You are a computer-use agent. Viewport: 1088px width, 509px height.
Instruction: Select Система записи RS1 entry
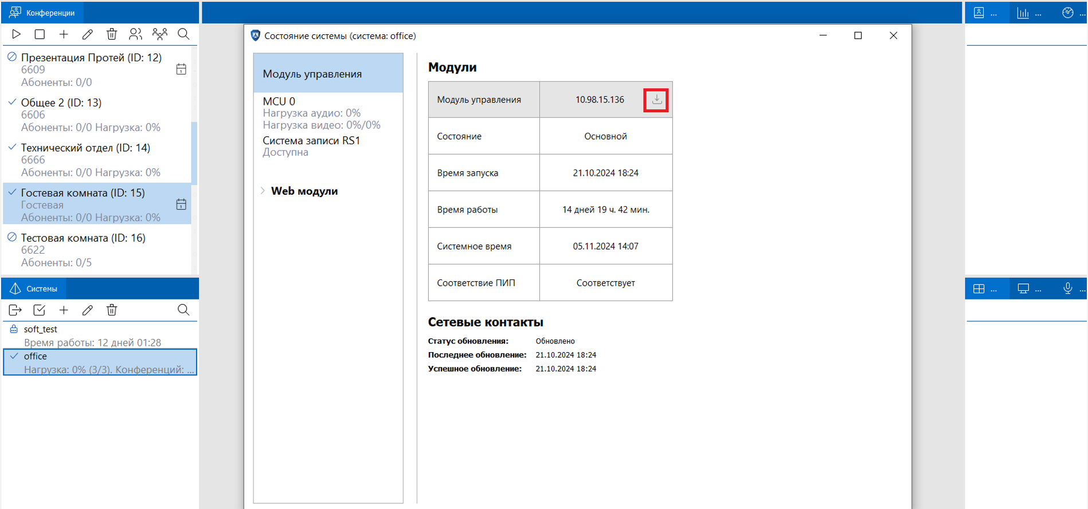pos(328,146)
